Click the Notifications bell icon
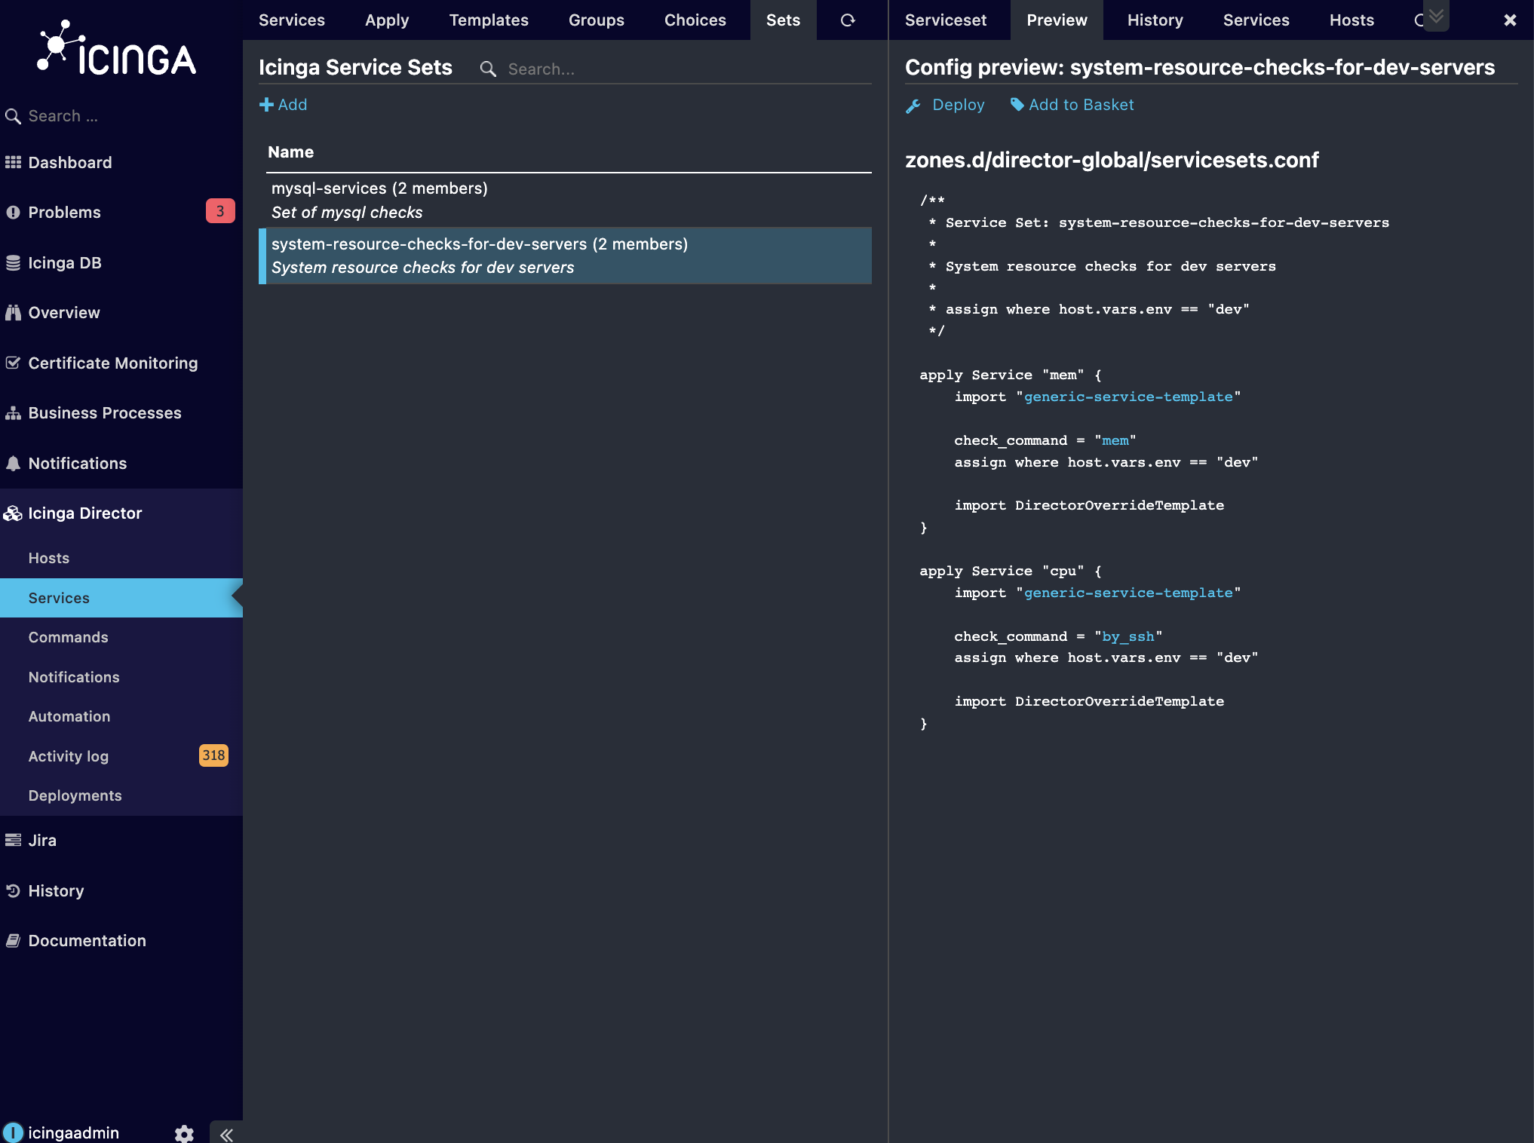Screen dimensions: 1534x1143 (x=13, y=463)
